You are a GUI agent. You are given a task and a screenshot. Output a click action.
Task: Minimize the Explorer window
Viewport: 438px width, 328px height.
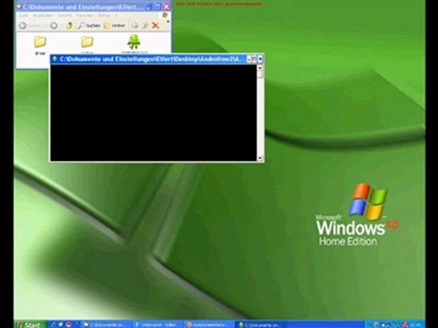click(149, 7)
